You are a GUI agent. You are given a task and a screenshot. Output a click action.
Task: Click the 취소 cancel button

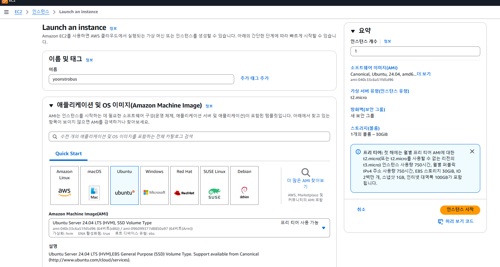tap(361, 209)
